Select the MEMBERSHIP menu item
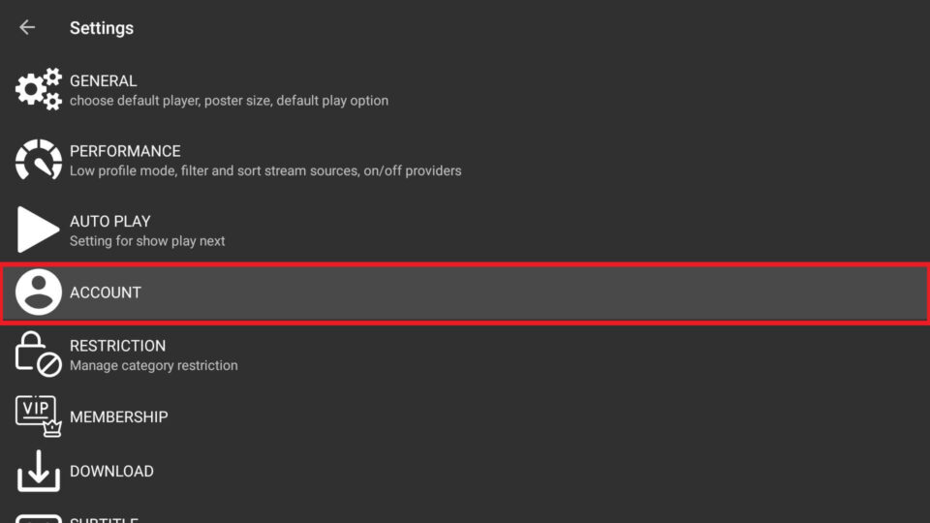Screen dimensions: 930x523 click(465, 416)
